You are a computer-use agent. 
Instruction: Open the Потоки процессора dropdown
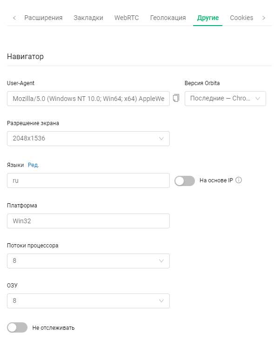(88, 260)
